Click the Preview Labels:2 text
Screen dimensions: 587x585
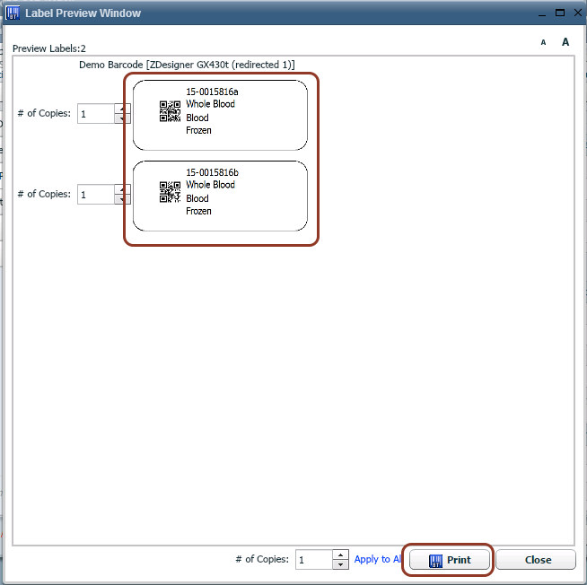[49, 48]
